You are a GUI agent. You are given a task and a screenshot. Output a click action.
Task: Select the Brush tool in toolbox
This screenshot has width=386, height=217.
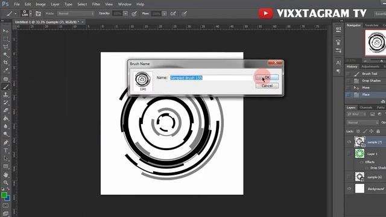tap(5, 87)
